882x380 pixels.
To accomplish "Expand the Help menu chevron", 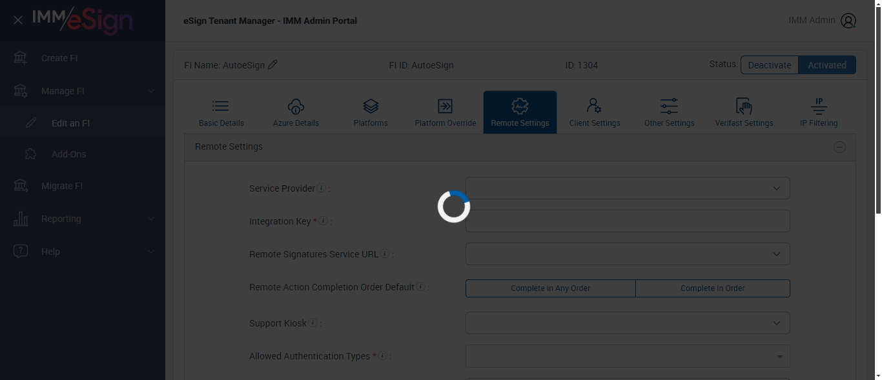I will coord(151,252).
